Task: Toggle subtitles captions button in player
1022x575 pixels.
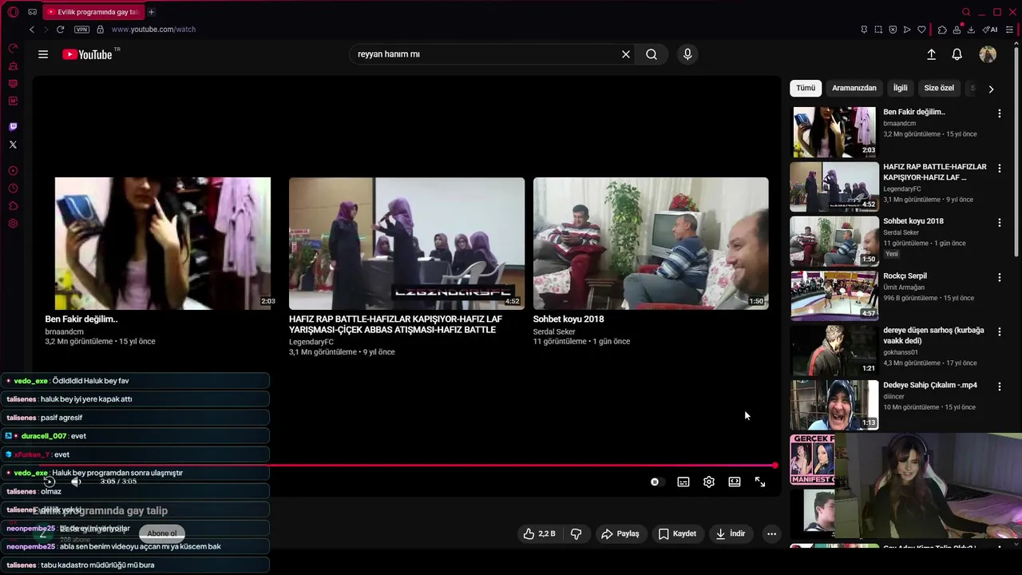Action: [x=683, y=482]
